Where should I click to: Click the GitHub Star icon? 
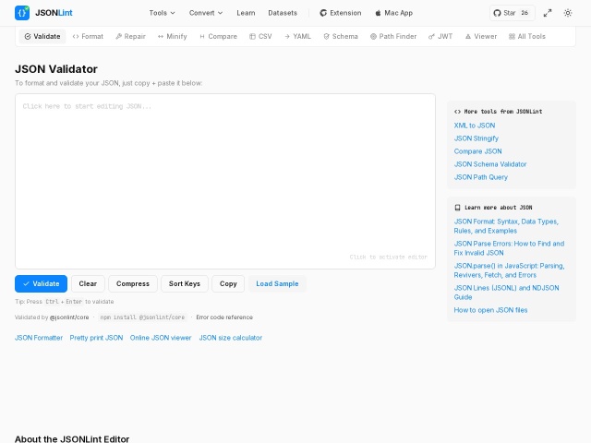[x=497, y=13]
